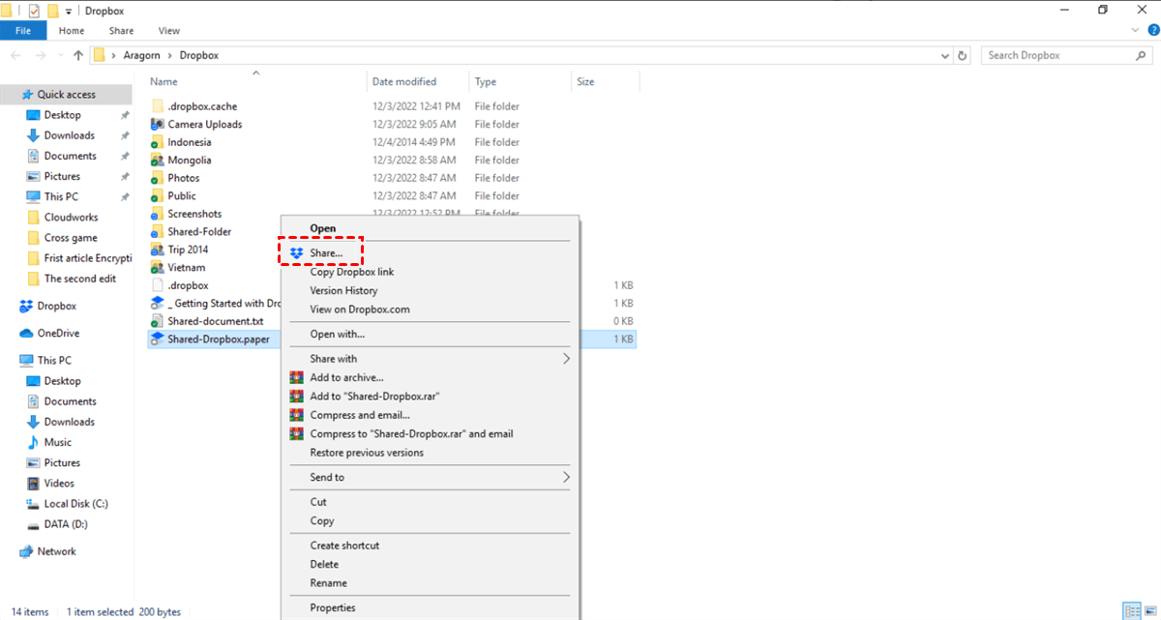Image resolution: width=1161 pixels, height=620 pixels.
Task: Click the Search Dropbox field
Action: pos(1067,55)
